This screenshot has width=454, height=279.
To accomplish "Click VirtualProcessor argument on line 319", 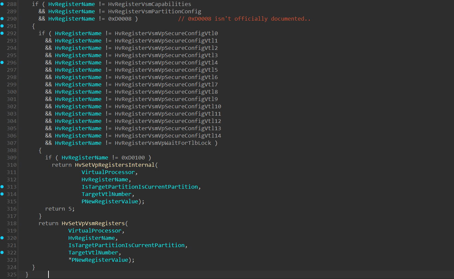I will (95, 231).
